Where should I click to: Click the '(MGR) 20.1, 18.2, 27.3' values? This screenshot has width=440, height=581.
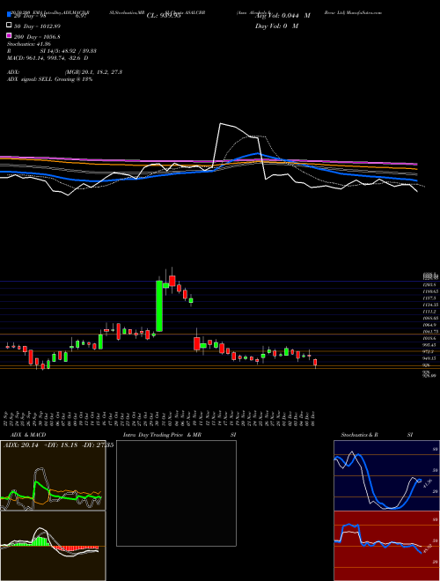point(93,72)
